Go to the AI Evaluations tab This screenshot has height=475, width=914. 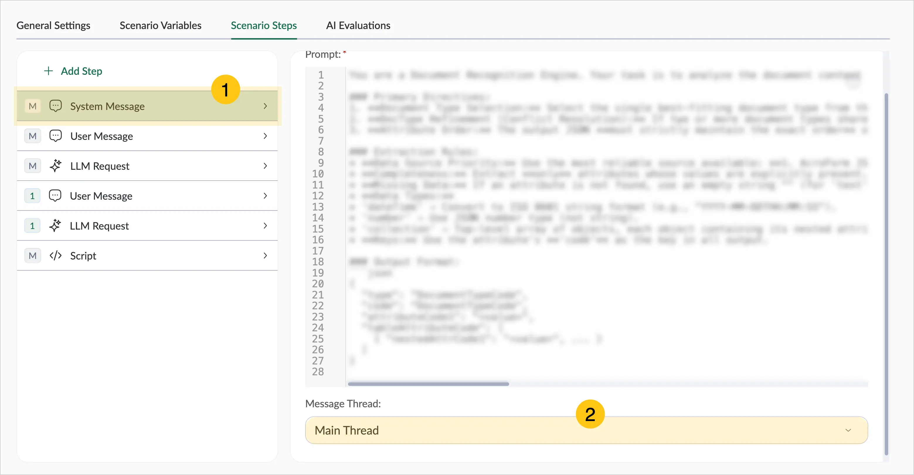pyautogui.click(x=358, y=26)
